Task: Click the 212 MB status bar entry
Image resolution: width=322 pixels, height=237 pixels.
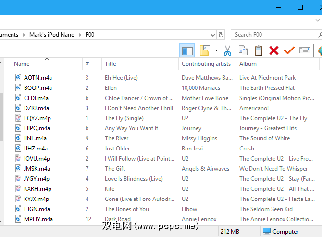Action: point(230,232)
